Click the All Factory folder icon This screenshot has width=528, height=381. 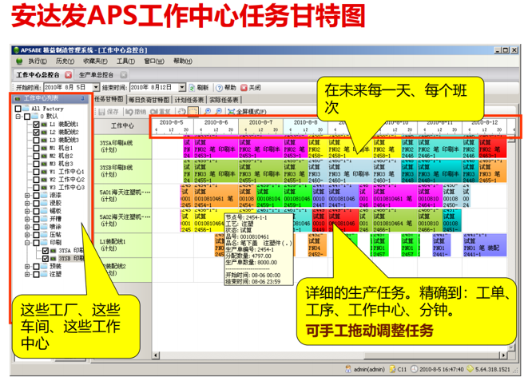tap(26, 109)
